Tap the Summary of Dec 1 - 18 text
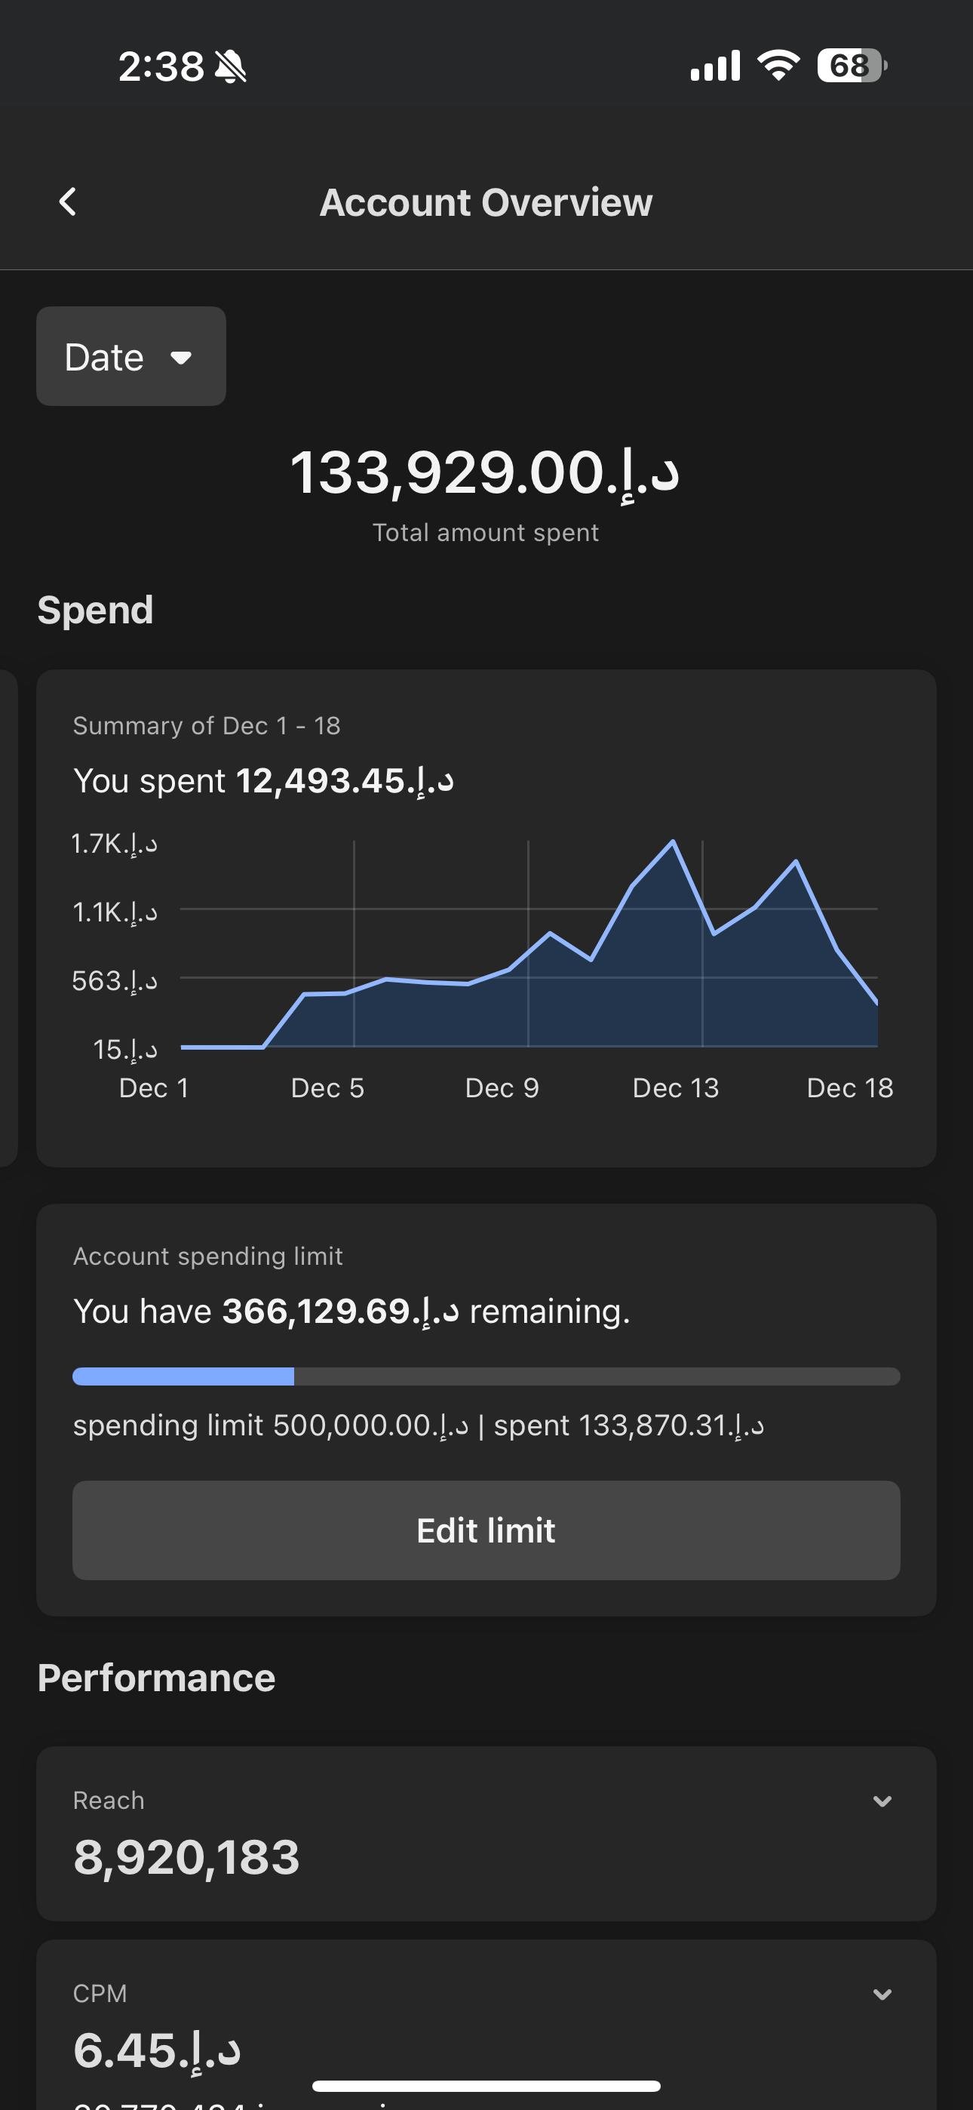Viewport: 973px width, 2110px height. [207, 726]
